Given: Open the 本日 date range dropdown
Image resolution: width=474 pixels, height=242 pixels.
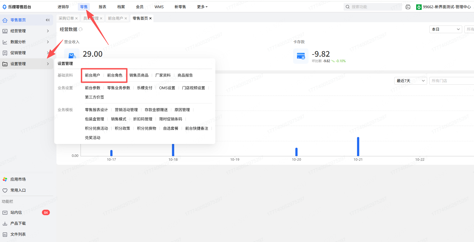Looking at the screenshot, I should [446, 29].
